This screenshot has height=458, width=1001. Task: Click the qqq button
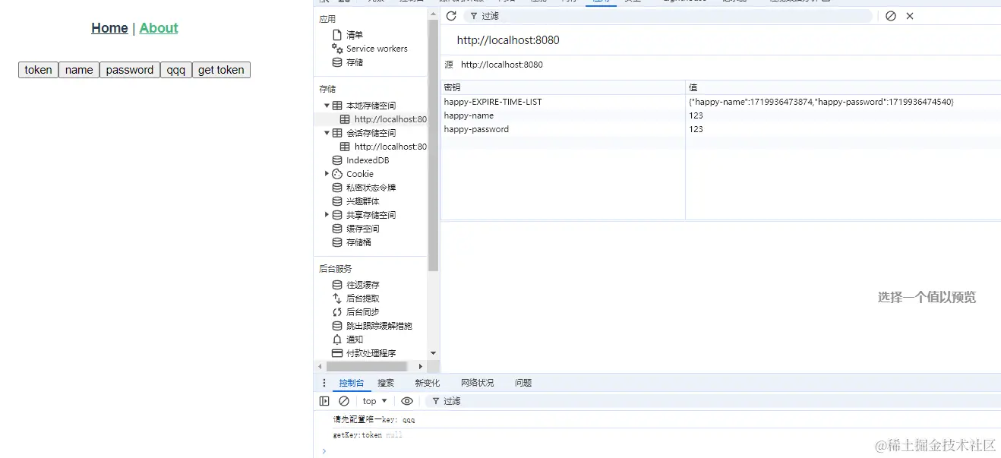pyautogui.click(x=176, y=70)
